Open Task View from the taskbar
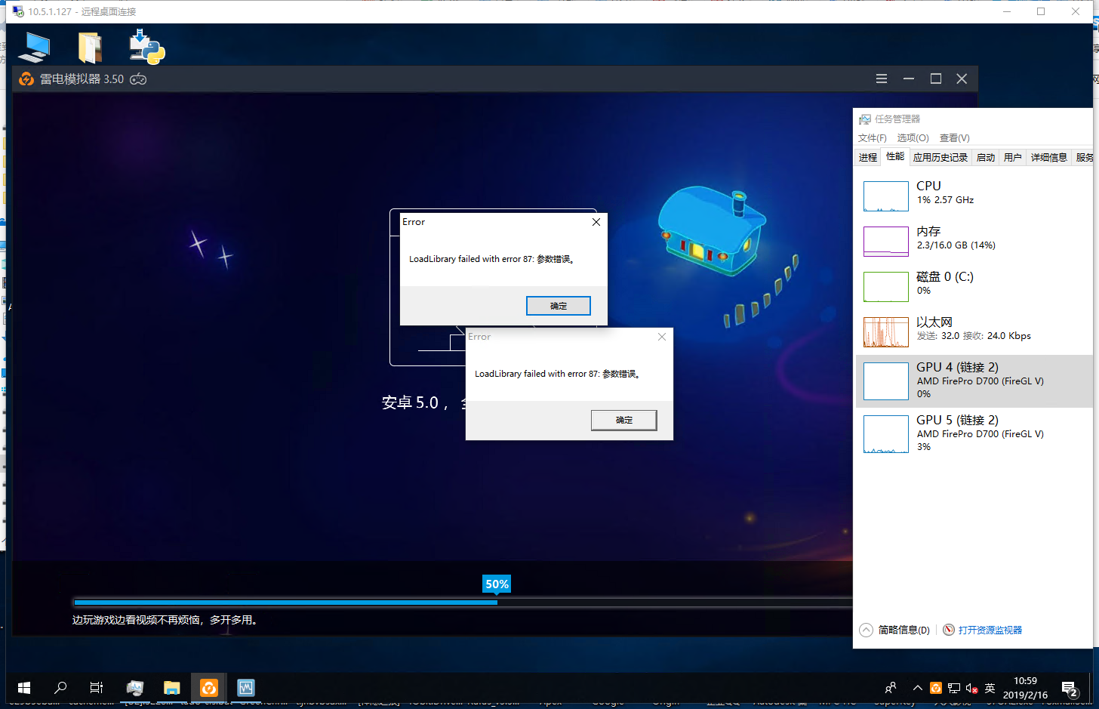 [x=97, y=688]
